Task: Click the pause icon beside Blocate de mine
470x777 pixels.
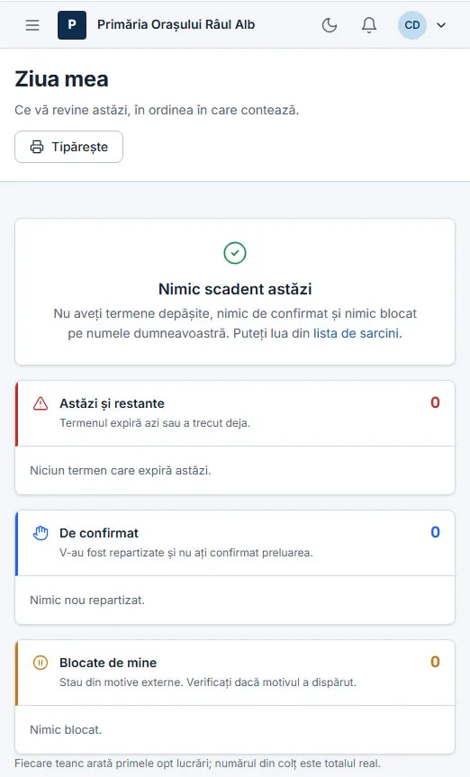Action: 41,663
